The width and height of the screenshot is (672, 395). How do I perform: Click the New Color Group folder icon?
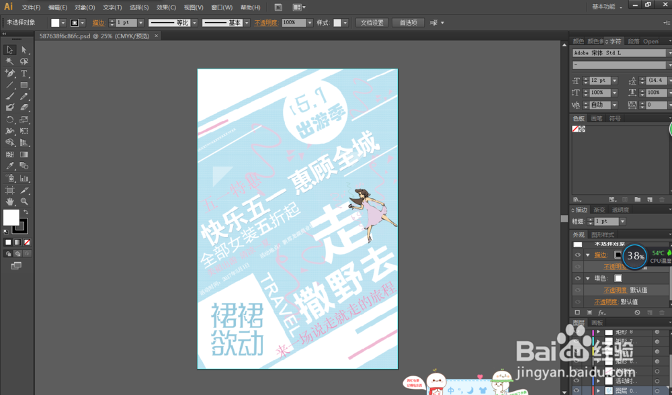(x=637, y=200)
